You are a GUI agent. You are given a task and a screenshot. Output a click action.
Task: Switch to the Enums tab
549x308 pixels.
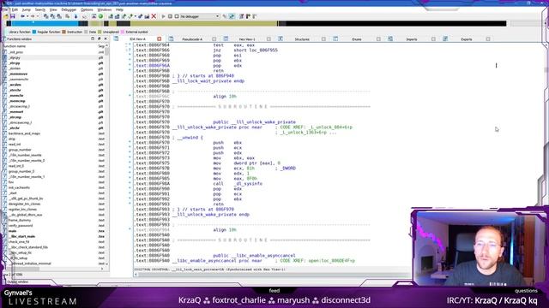[x=357, y=39]
